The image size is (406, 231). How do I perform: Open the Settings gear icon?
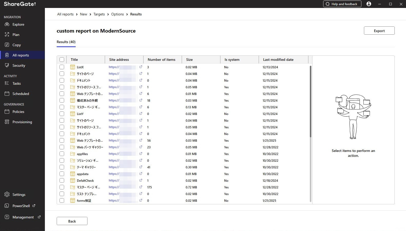[x=7, y=195]
